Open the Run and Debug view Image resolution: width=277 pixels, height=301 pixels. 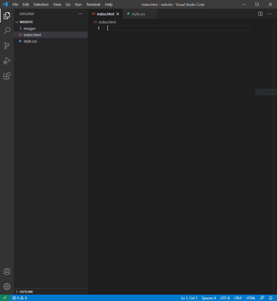[7, 61]
